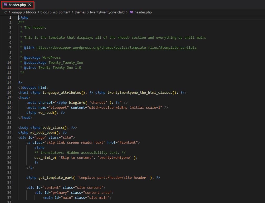Screen dimensions: 265x203
Task: Click the 'viewport' string on line 19
Action: click(59, 108)
